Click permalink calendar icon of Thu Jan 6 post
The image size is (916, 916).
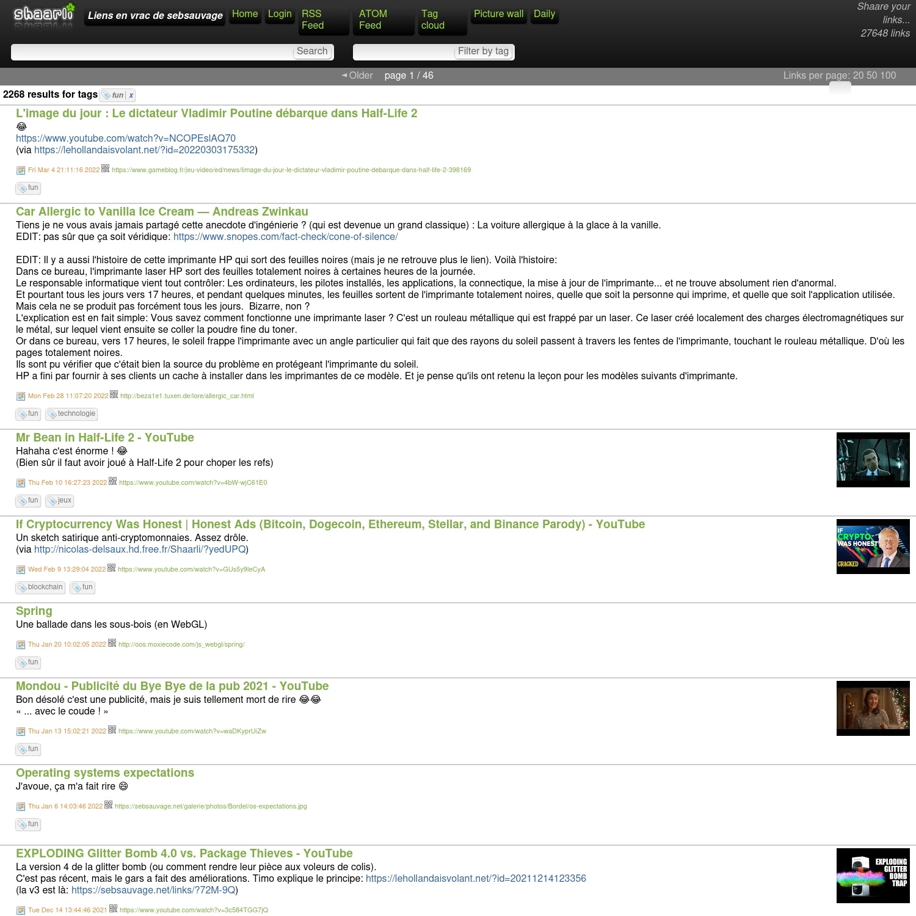[21, 807]
